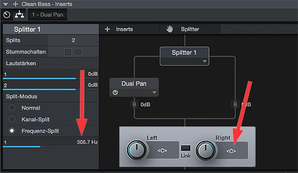Mute the second split under Stummschalten
The width and height of the screenshot is (298, 173).
click(x=78, y=52)
